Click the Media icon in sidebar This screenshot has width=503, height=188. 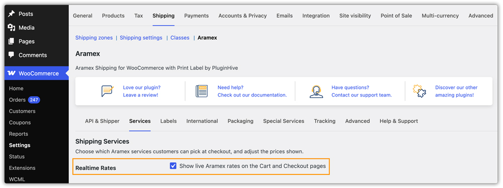click(11, 28)
